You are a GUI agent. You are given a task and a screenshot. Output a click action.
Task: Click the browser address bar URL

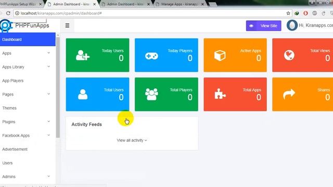click(61, 13)
